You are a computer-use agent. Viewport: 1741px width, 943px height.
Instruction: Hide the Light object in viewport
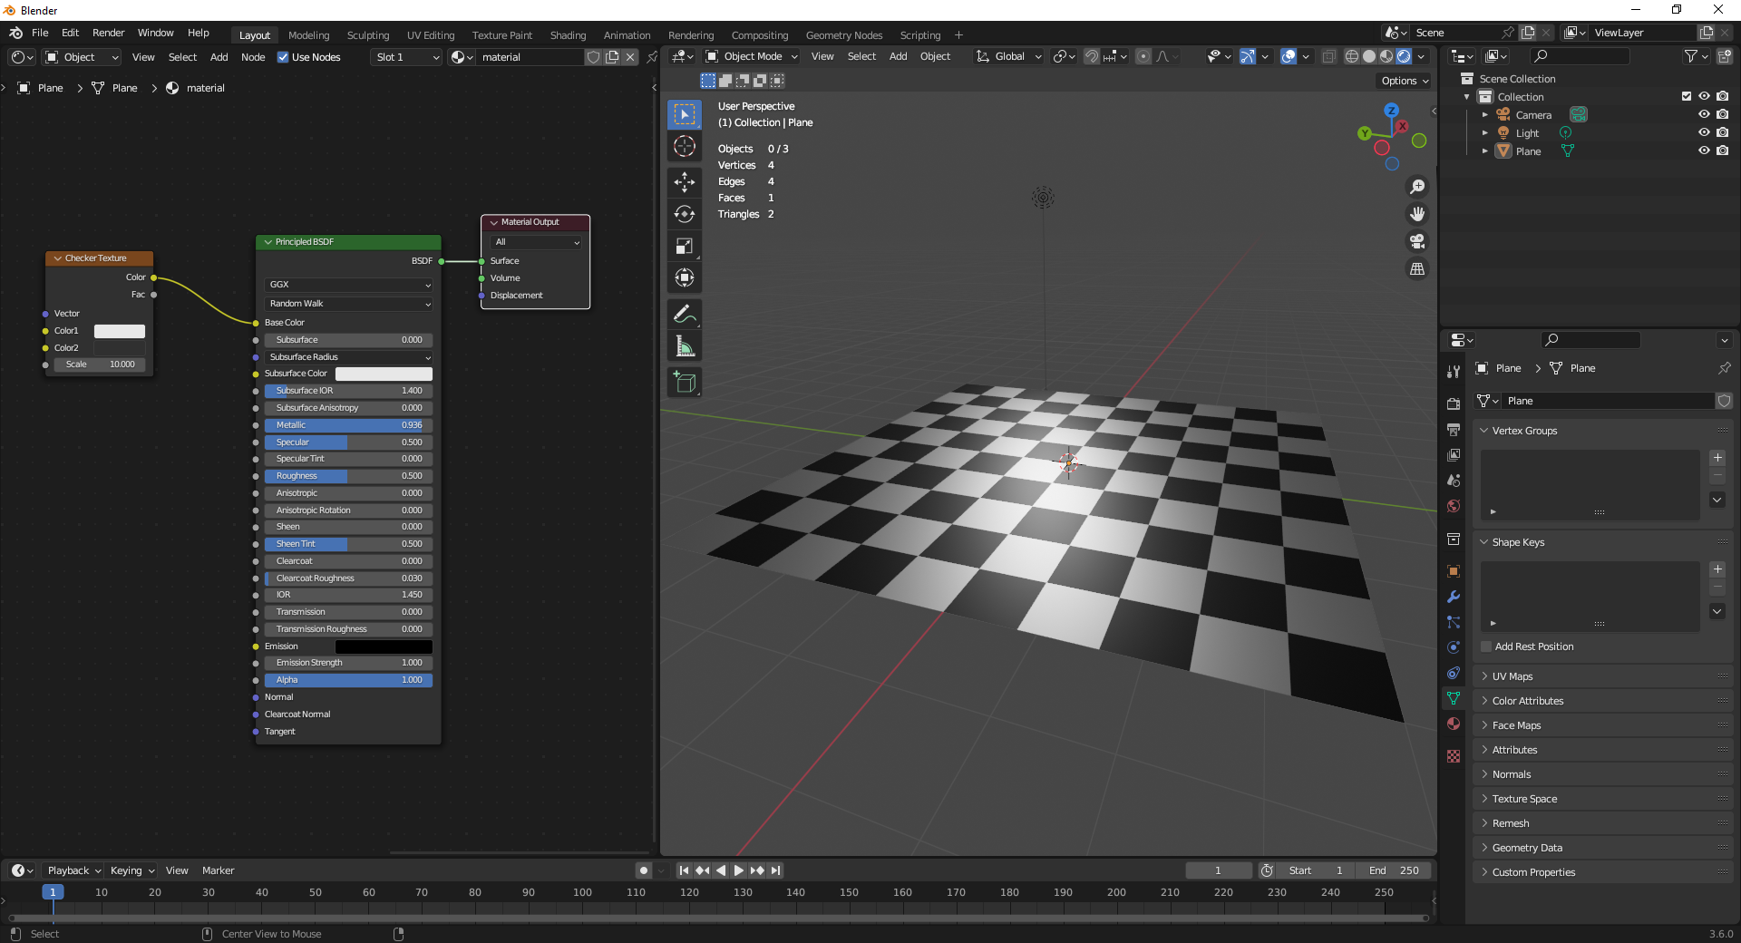click(x=1704, y=133)
